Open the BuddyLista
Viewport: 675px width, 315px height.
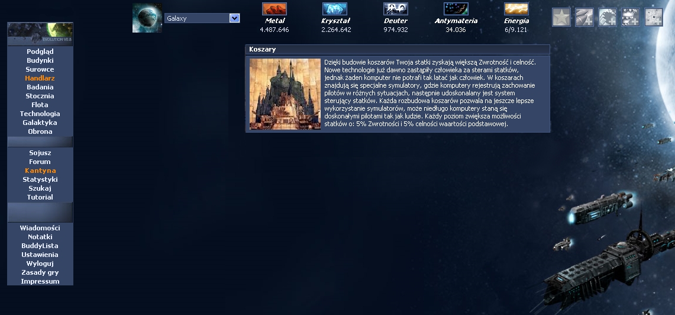click(x=40, y=246)
